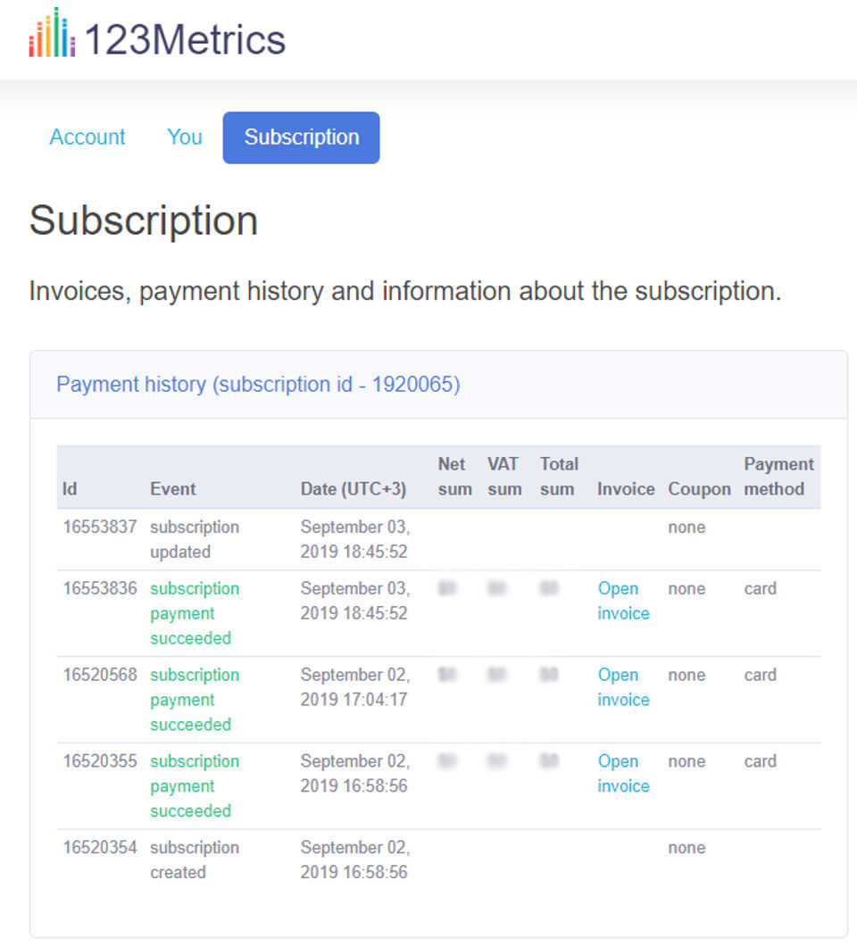Click blurred net sum in row 16553836

click(447, 587)
